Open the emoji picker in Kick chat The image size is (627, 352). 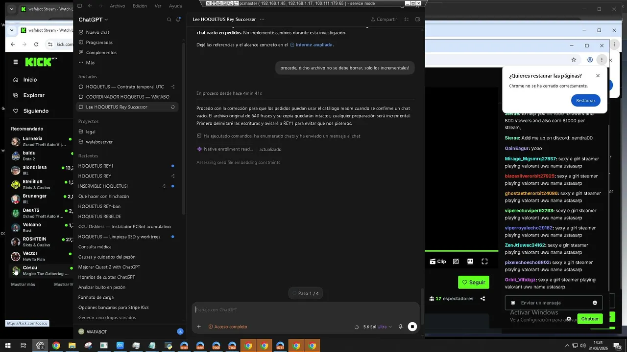(595, 303)
